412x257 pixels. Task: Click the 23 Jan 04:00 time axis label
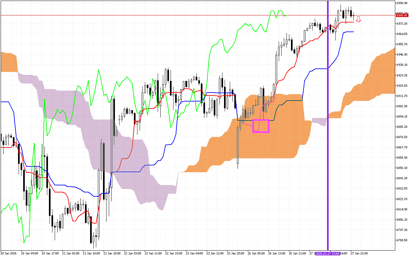coord(195,253)
